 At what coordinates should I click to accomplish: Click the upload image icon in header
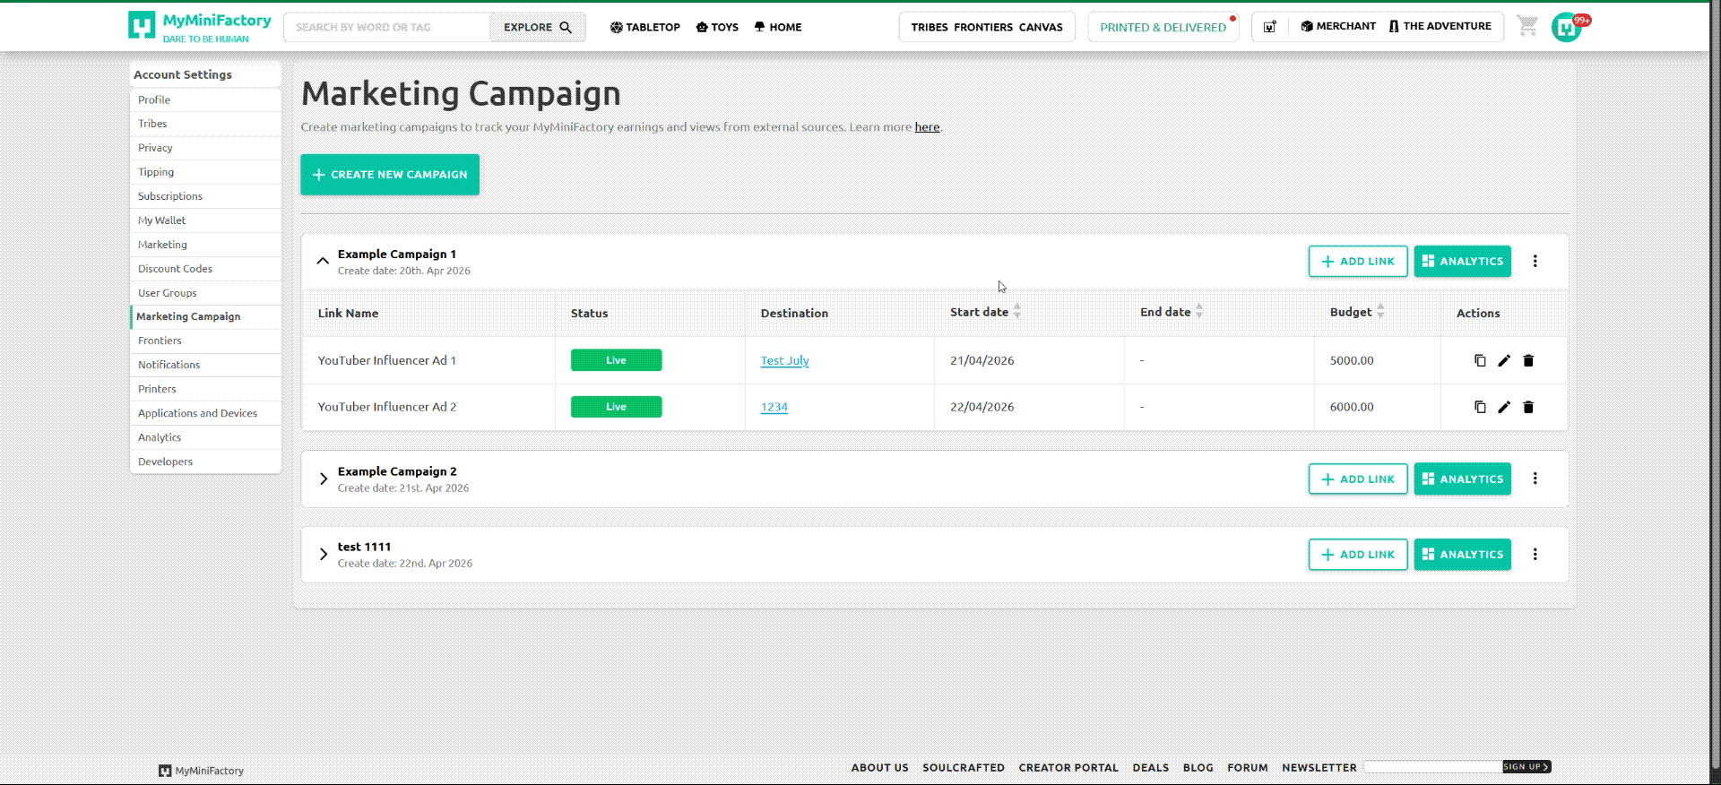tap(1270, 27)
